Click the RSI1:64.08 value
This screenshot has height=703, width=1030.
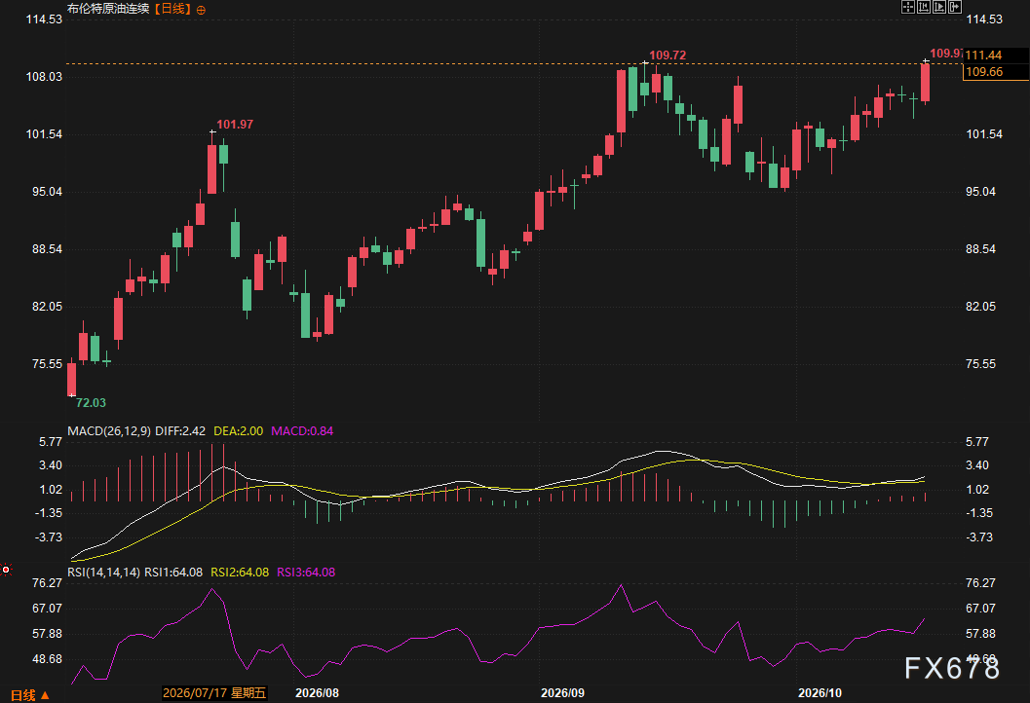click(173, 573)
